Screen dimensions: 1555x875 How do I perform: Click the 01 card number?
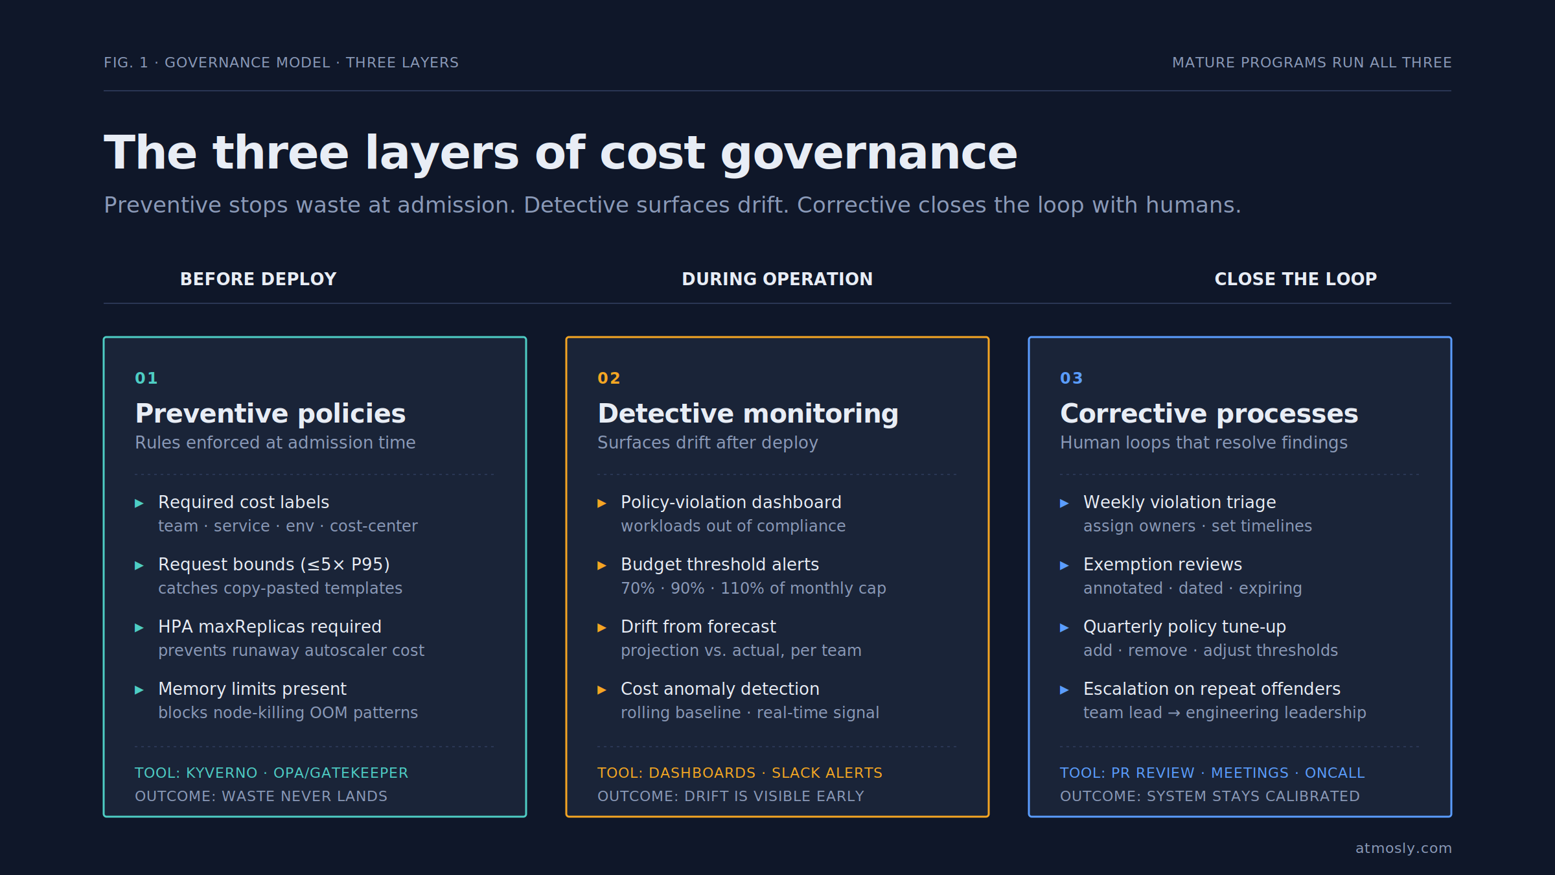(146, 378)
